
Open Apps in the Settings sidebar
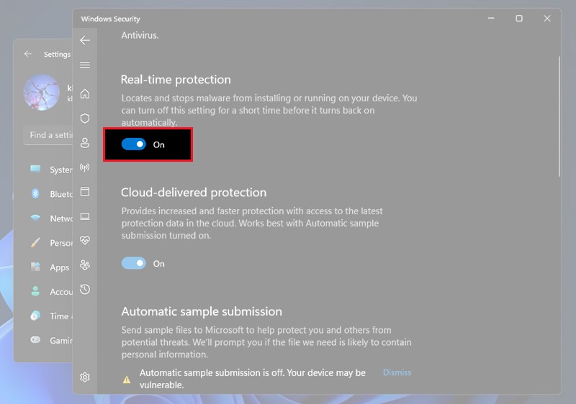click(x=59, y=267)
